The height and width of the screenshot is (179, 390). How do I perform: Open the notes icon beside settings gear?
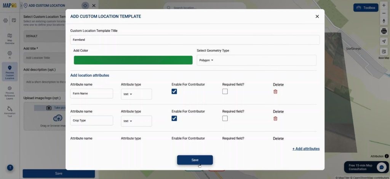(14, 21)
